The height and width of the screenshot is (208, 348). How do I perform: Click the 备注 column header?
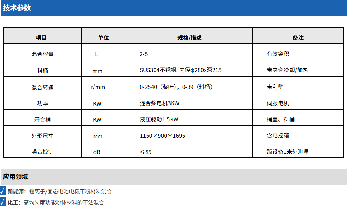point(298,38)
